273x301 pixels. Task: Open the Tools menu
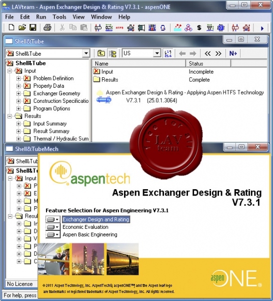pyautogui.click(x=59, y=17)
